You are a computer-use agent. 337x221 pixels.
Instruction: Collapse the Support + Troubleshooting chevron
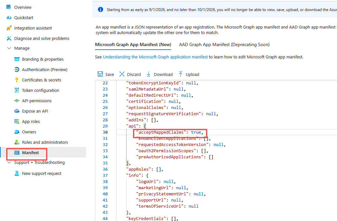9,162
